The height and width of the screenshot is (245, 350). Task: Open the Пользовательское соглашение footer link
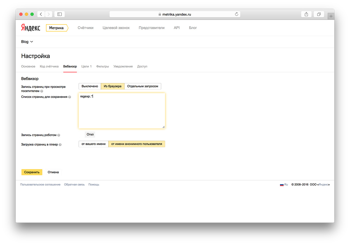tap(40, 185)
